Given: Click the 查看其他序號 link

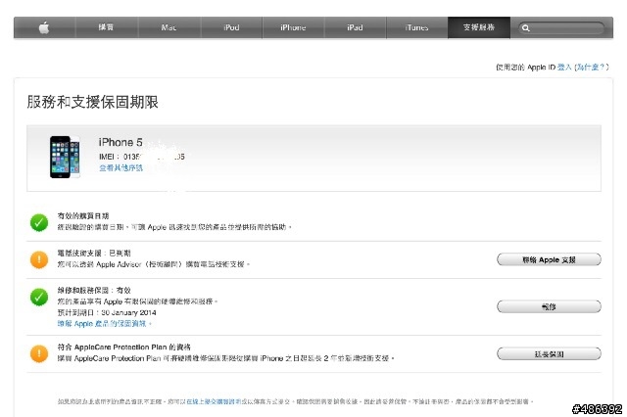Looking at the screenshot, I should (121, 167).
